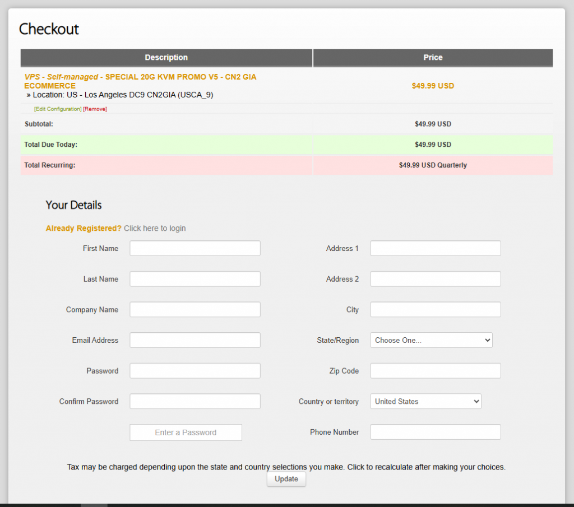Click the Remove link under the VPS item
Image resolution: width=574 pixels, height=507 pixels.
pyautogui.click(x=95, y=109)
